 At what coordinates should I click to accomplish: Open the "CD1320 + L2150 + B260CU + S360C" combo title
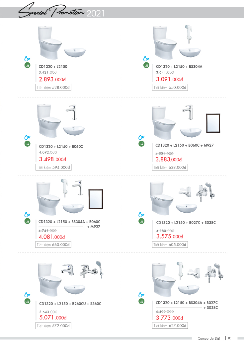[x=70, y=304]
